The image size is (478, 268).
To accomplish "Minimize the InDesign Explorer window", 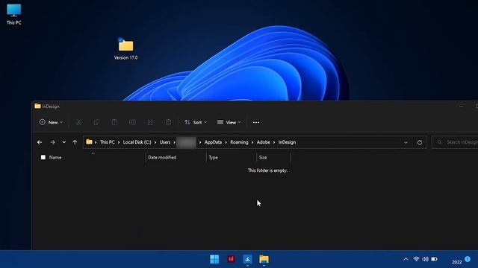I will click(462, 106).
